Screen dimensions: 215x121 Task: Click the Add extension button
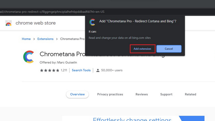pos(142,49)
